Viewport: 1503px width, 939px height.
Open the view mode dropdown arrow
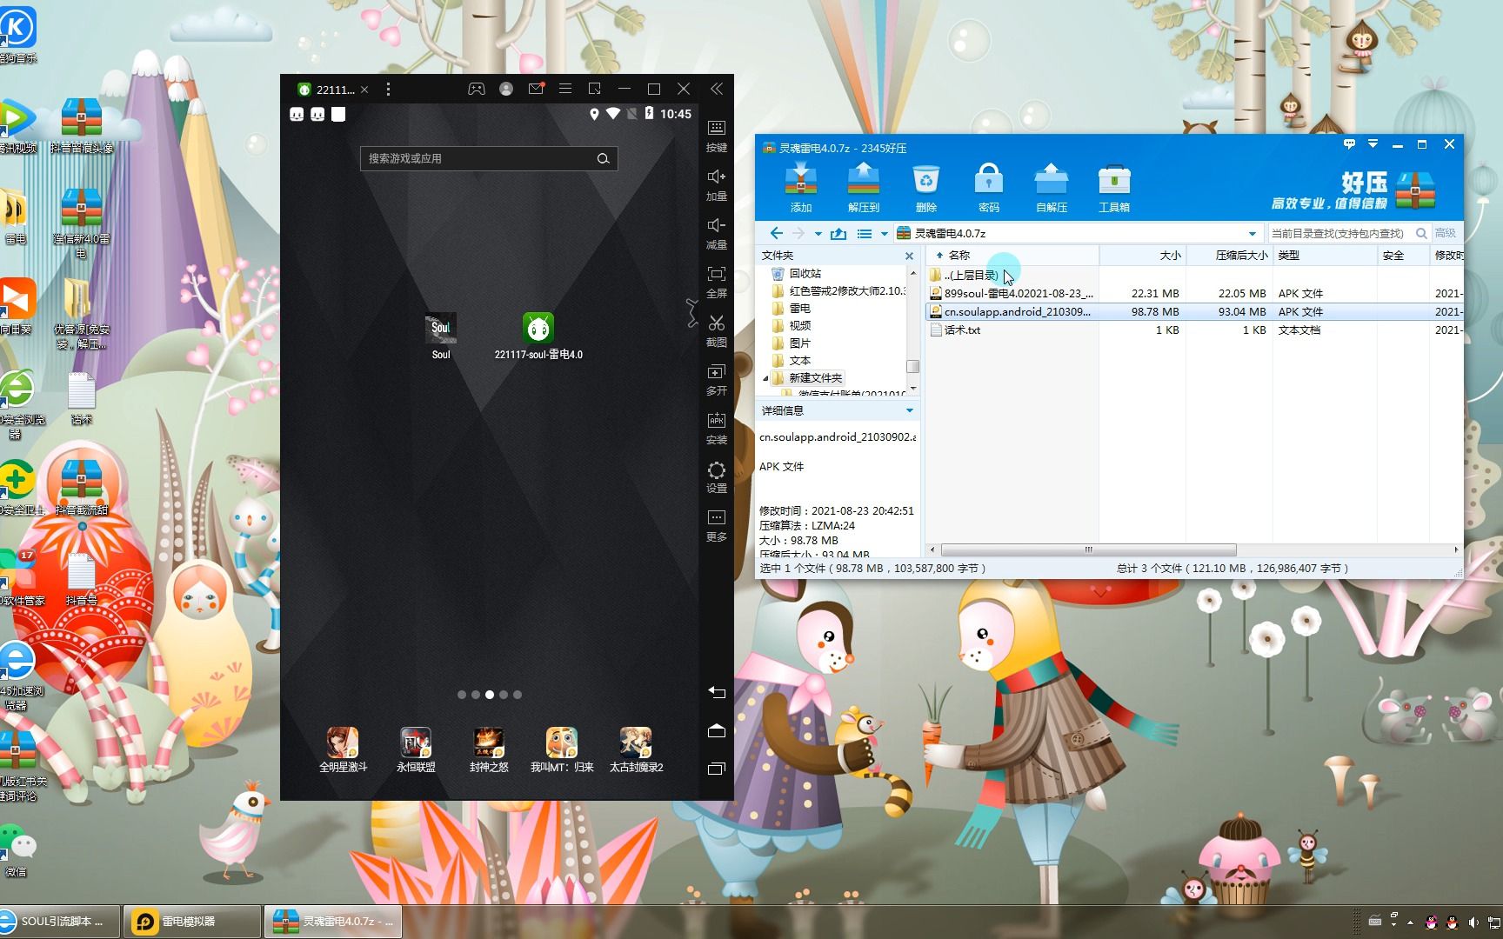point(884,233)
